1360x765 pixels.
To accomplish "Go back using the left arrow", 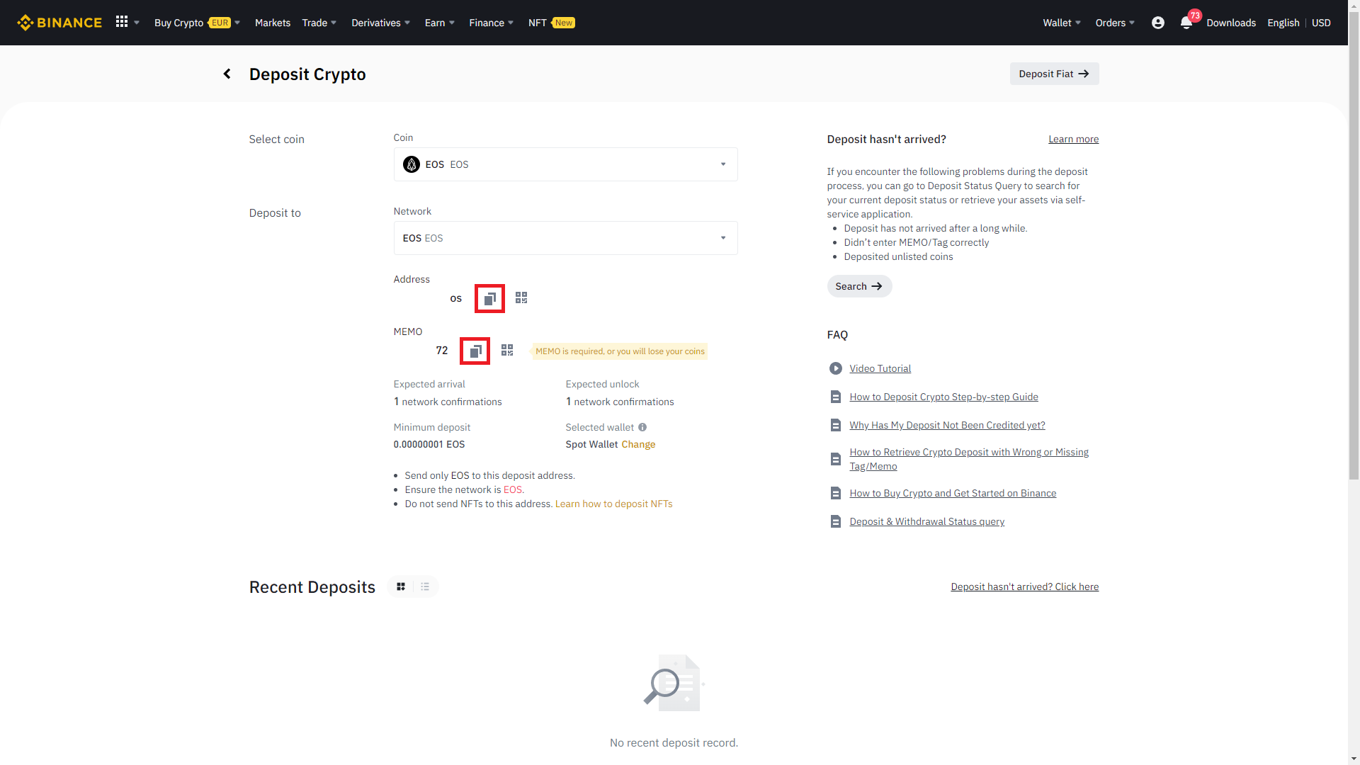I will [227, 74].
